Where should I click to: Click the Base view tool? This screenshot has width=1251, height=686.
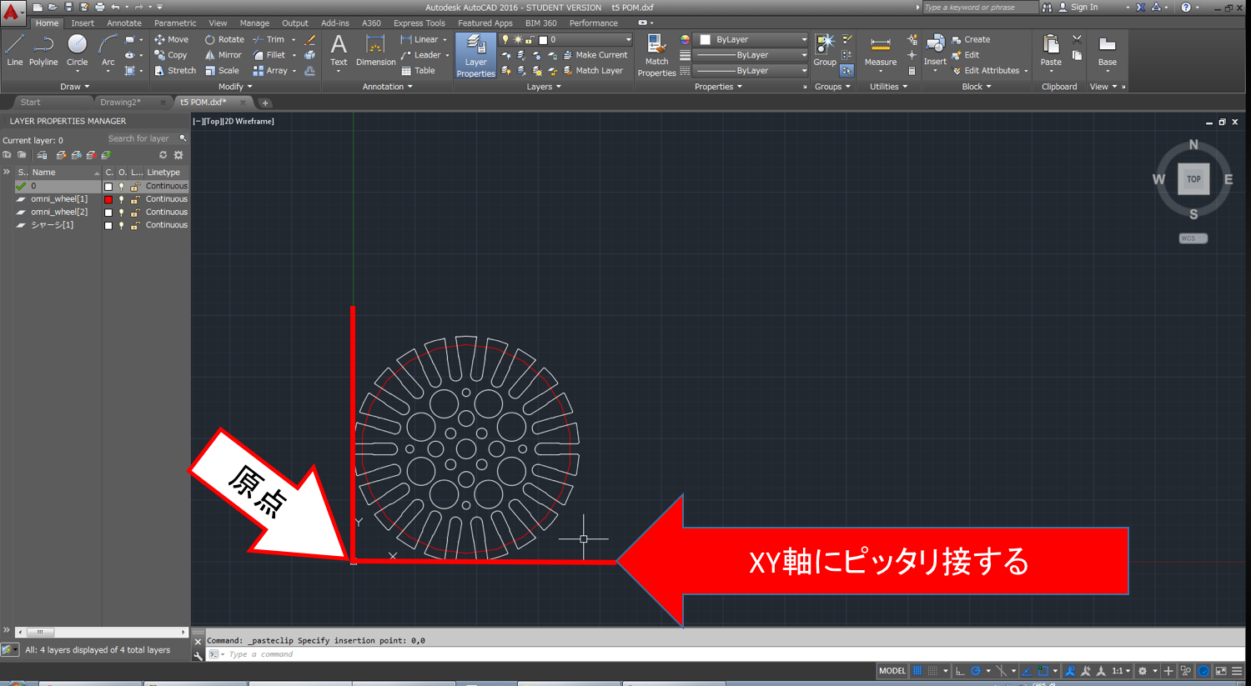tap(1108, 51)
